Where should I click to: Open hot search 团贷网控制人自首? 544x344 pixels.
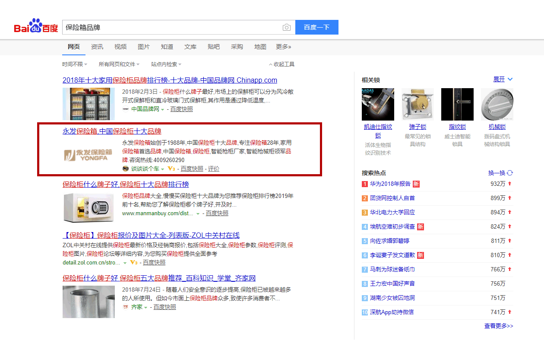(x=392, y=198)
